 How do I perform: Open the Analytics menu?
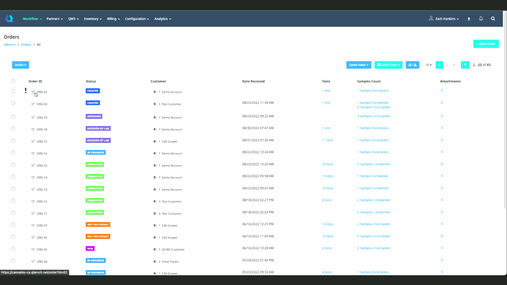pos(162,19)
